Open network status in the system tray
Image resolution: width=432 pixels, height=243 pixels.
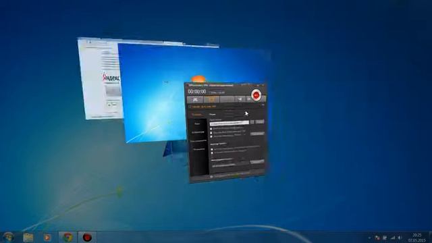pos(393,238)
